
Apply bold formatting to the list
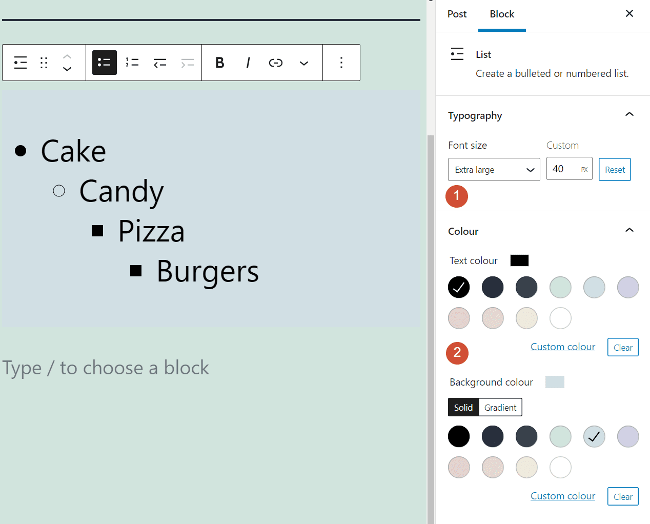[x=219, y=63]
